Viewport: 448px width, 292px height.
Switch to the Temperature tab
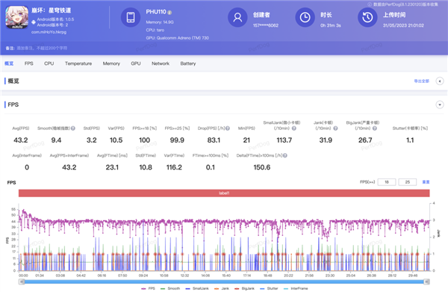78,63
